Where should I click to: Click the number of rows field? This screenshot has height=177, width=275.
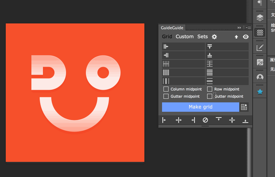coord(227,64)
